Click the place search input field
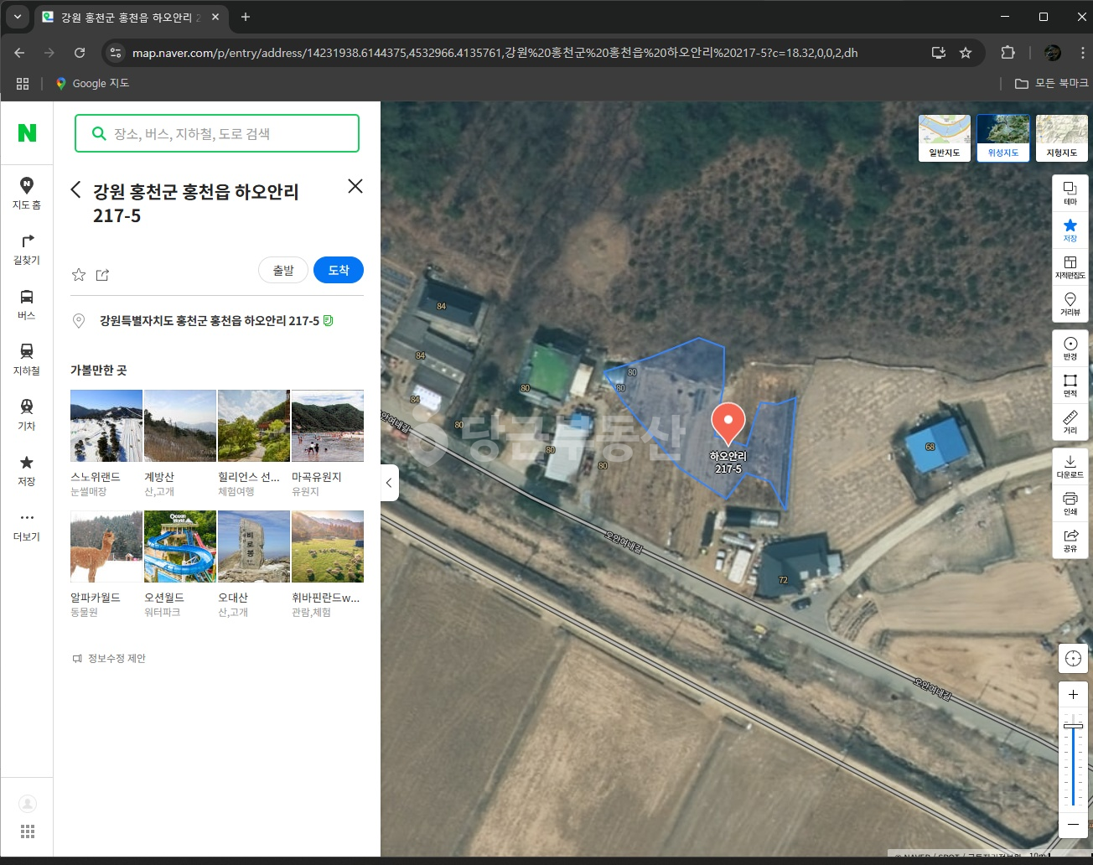This screenshot has width=1093, height=865. tap(217, 133)
